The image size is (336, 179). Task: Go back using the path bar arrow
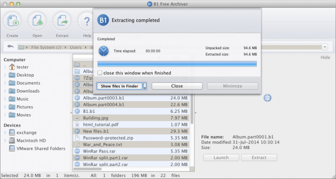point(10,47)
